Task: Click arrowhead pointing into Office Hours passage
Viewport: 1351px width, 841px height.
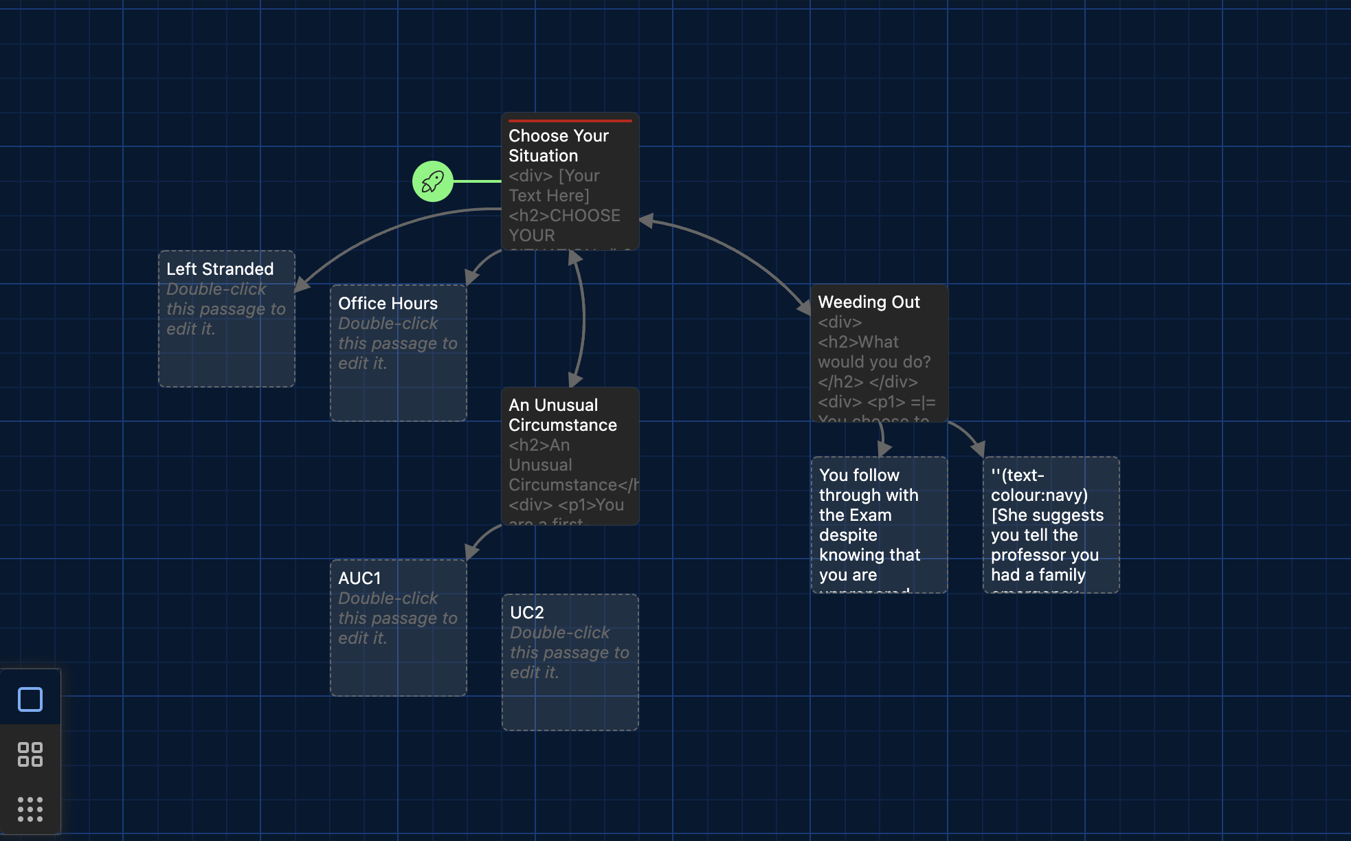Action: pos(471,277)
